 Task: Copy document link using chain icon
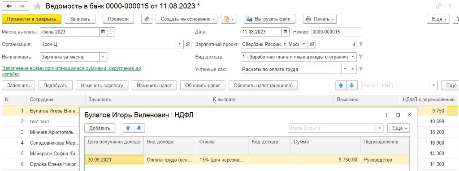439,5
